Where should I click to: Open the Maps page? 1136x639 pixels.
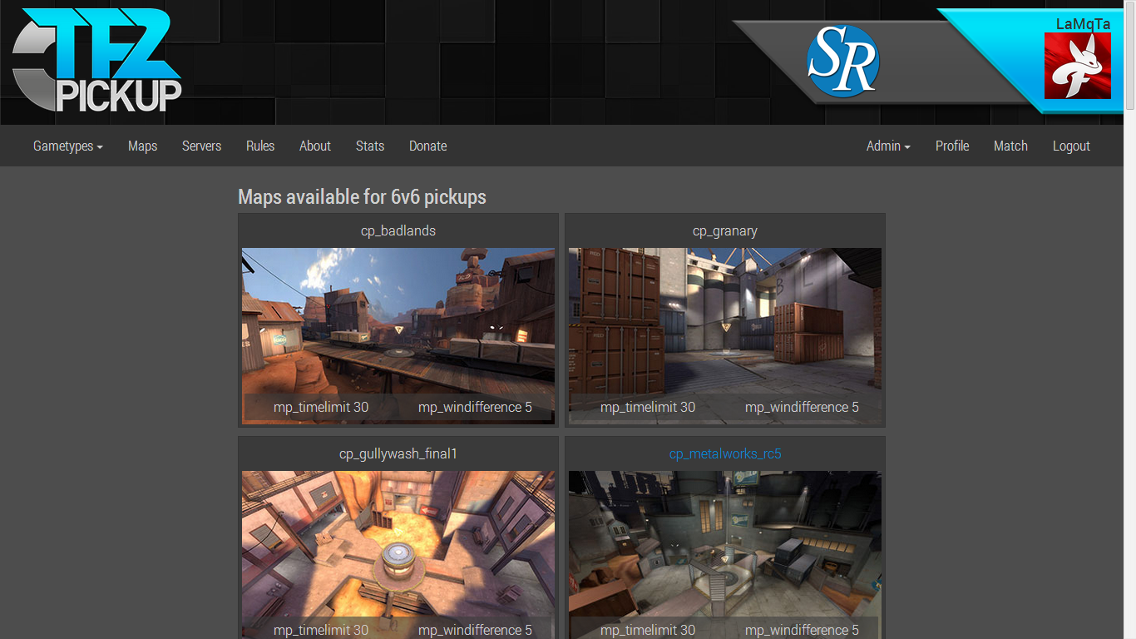point(143,146)
